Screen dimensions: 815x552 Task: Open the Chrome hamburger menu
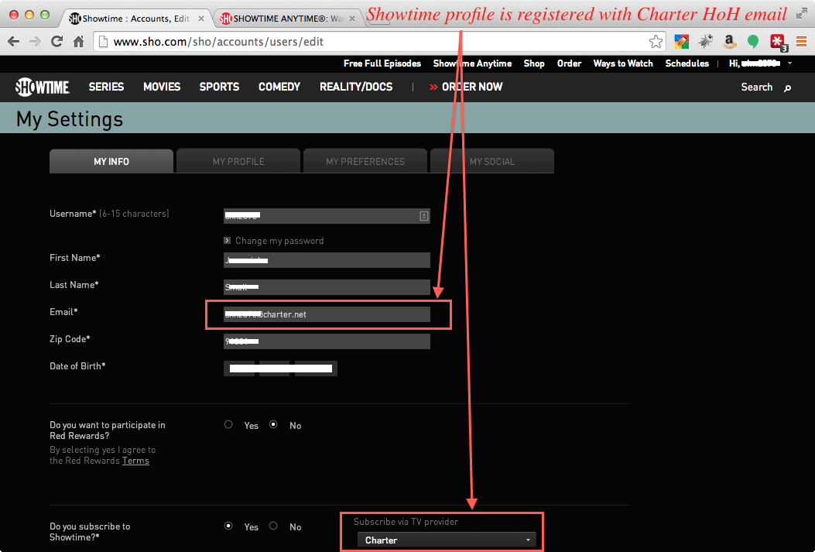pos(802,42)
